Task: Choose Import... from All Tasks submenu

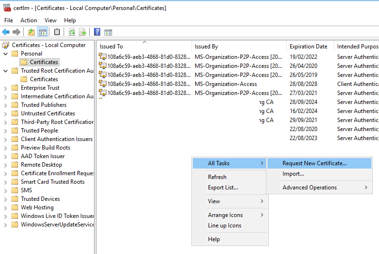Action: coord(319,174)
